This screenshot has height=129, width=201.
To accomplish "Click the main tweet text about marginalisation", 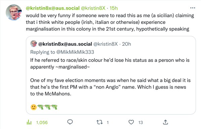I will (110, 22).
